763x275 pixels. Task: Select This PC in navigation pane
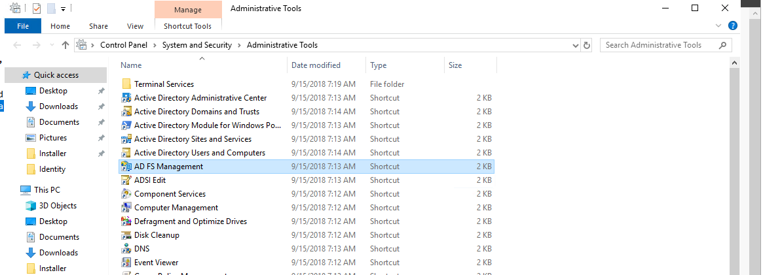47,190
